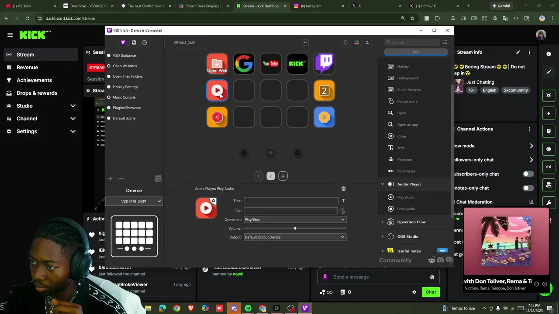Open the user account icon in VSD Craft

point(367,42)
